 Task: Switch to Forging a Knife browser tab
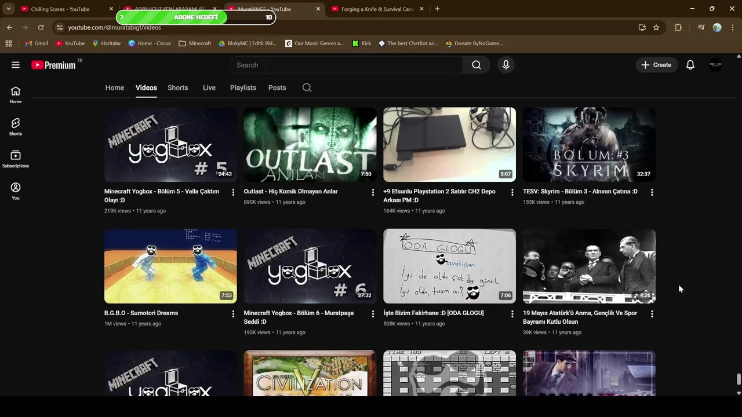point(377,9)
